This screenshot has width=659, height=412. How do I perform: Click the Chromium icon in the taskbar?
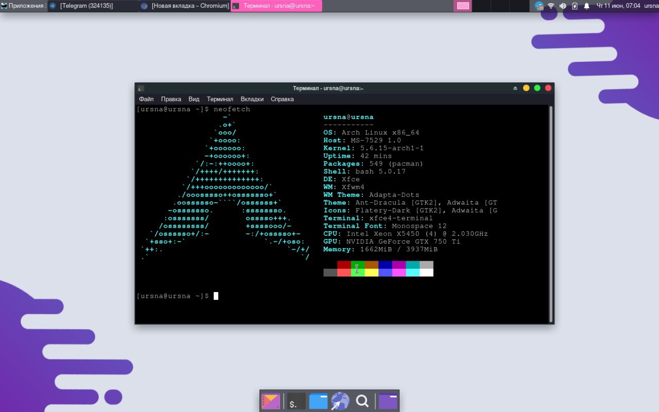click(x=144, y=6)
